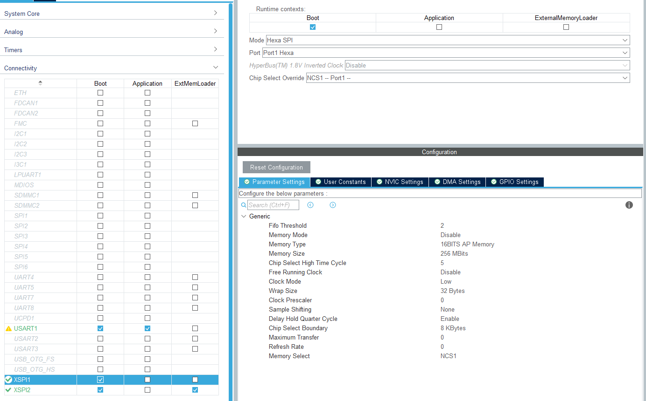Click the USART1 warning icon
The image size is (646, 401).
pos(8,329)
